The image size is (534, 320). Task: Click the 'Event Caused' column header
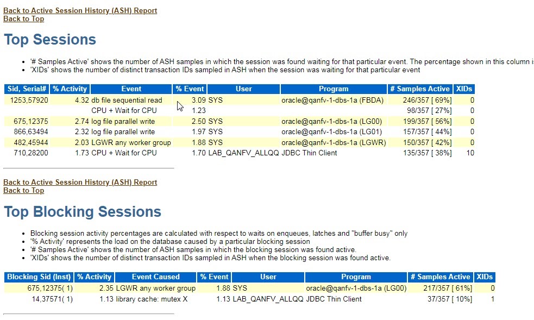click(157, 277)
